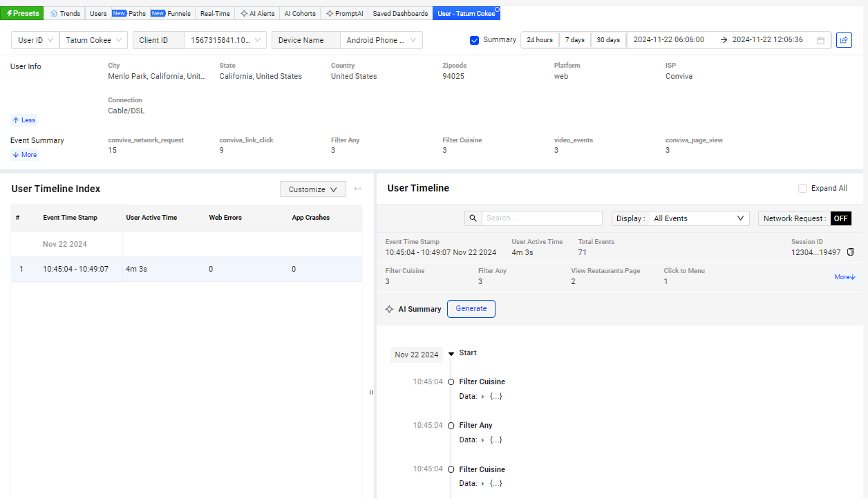Screen dimensions: 868x499
Task: Uncheck the Summary checkbox
Action: [474, 40]
